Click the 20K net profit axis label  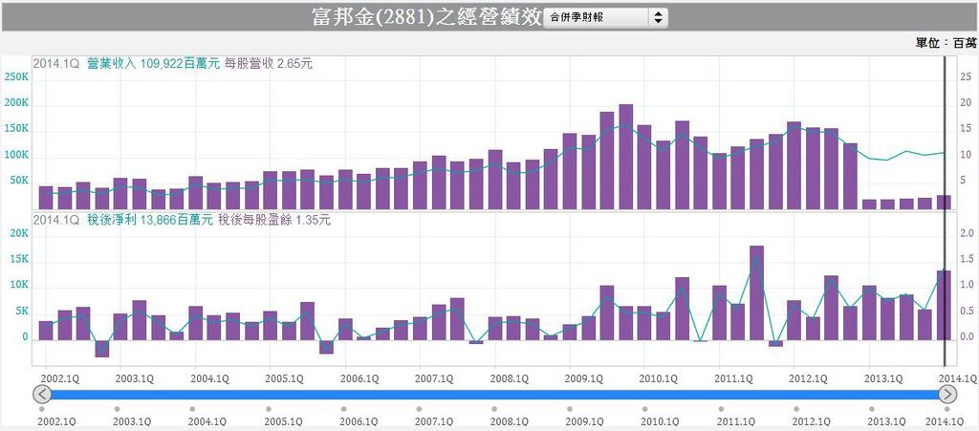[21, 233]
